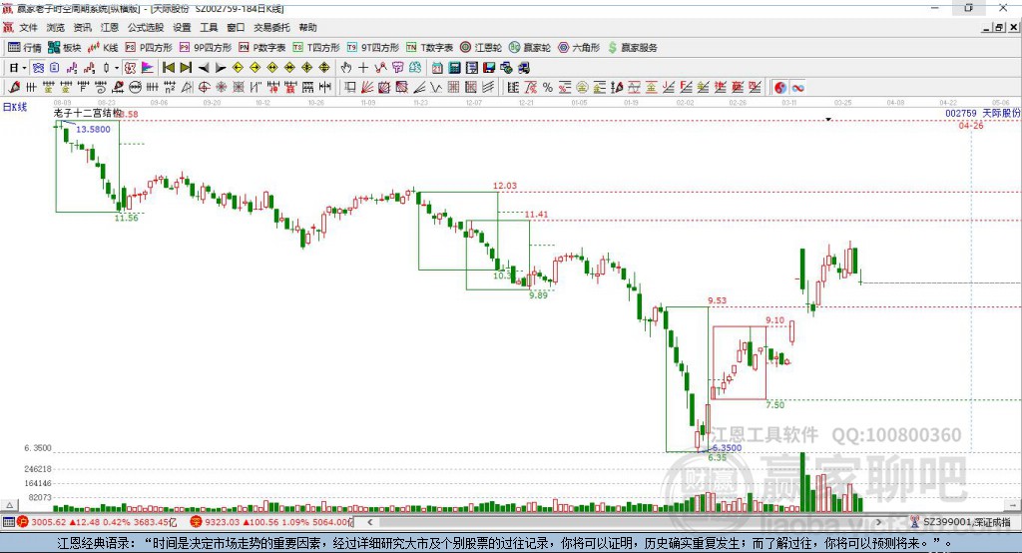Expand the candlestick style dropdown arrow
1022x553 pixels.
(117, 68)
